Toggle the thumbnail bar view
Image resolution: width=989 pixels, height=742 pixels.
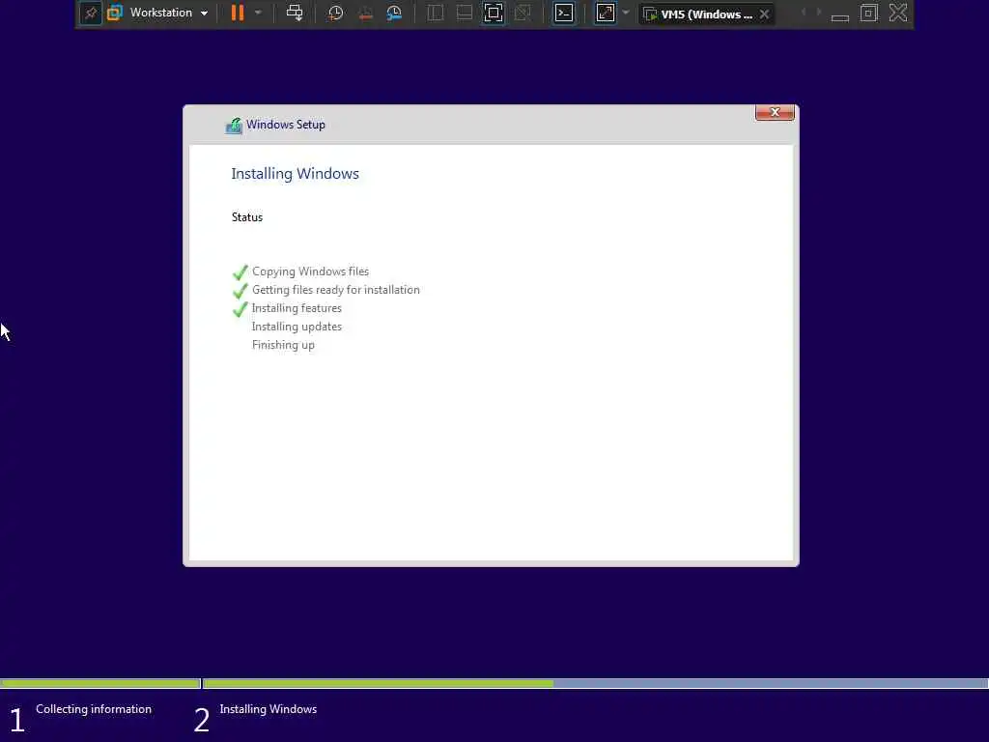(x=465, y=13)
